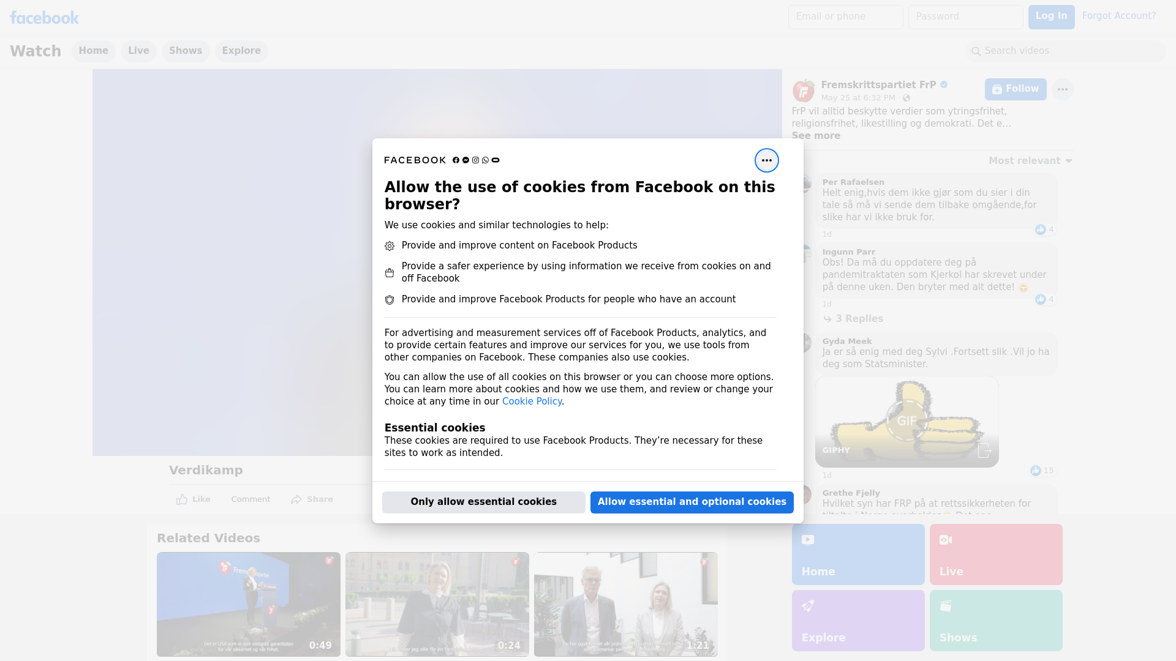Click the like reaction on Per Rafaelsen's comment

[1040, 230]
